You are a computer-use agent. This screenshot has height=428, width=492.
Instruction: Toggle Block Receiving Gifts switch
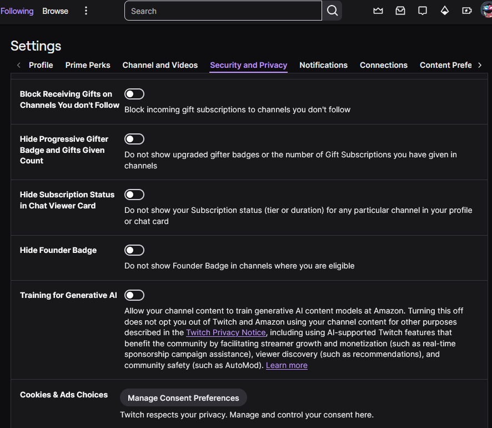point(134,94)
